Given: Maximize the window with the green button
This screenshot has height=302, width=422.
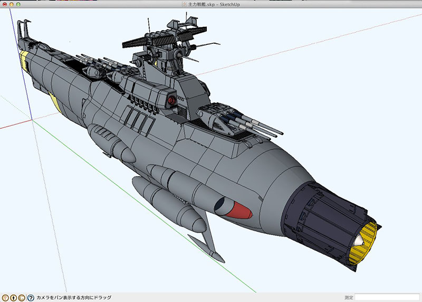Looking at the screenshot, I should point(18,4).
